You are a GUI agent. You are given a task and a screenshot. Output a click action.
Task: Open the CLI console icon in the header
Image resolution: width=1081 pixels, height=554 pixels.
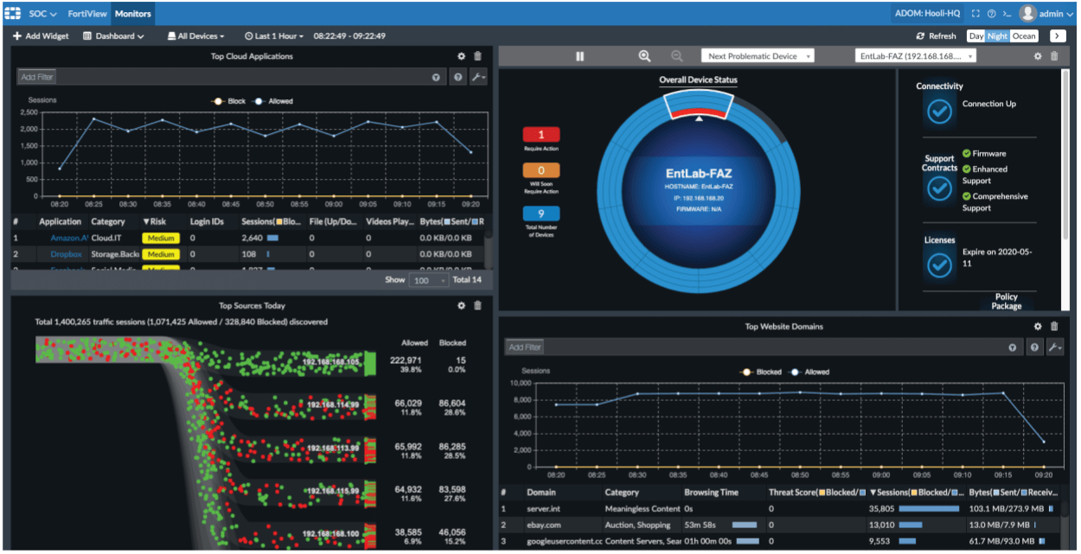pos(1008,13)
